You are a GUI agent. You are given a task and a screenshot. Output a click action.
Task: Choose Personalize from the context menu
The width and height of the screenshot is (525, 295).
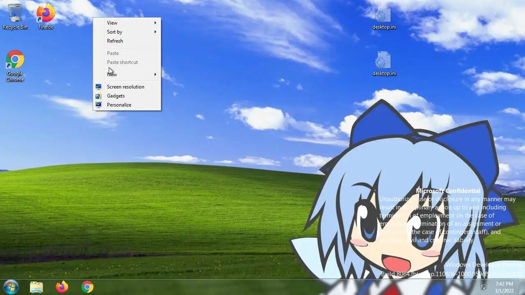point(127,105)
